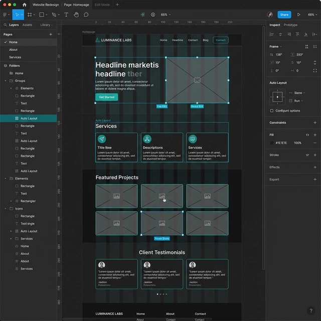This screenshot has height=321, width=321.
Task: Add a new page with plus icon
Action: tap(51, 34)
